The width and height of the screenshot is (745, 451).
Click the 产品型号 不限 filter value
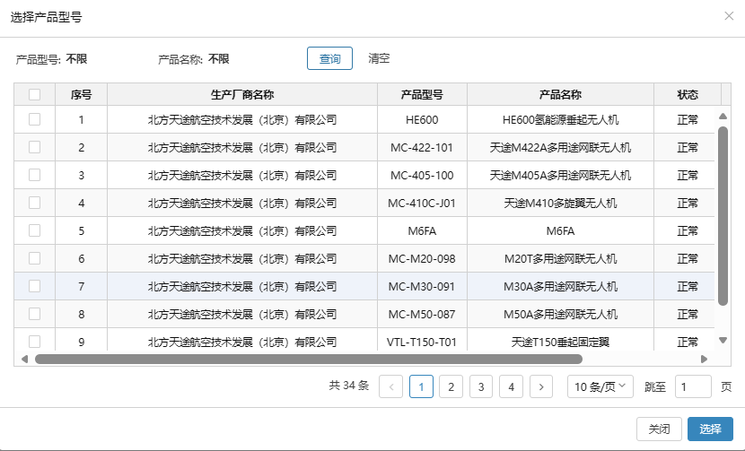[x=76, y=59]
